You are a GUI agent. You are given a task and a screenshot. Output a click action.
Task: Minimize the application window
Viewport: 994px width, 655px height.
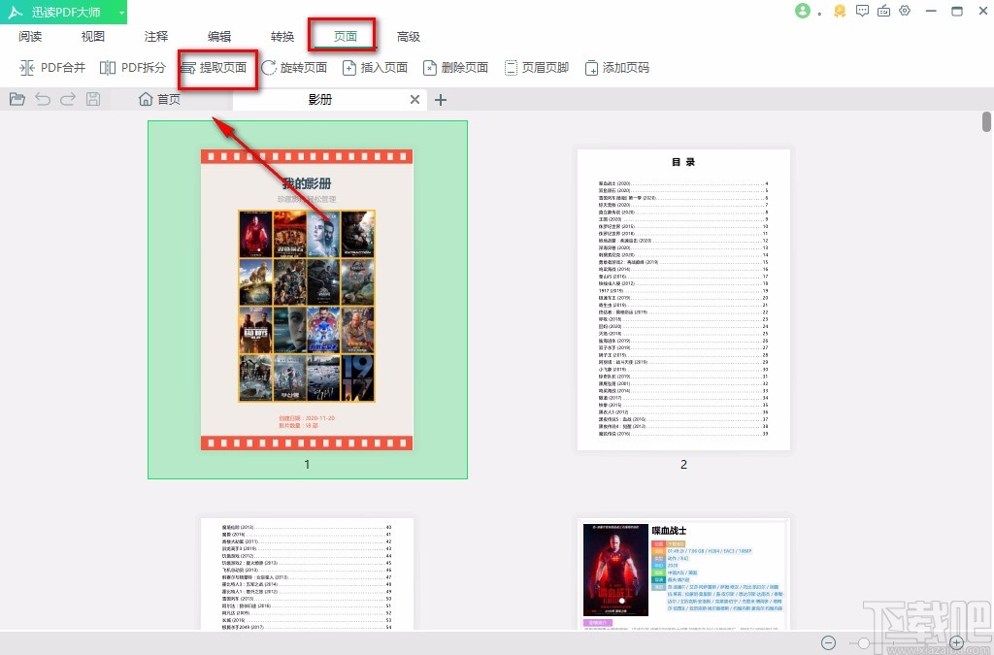pos(931,11)
